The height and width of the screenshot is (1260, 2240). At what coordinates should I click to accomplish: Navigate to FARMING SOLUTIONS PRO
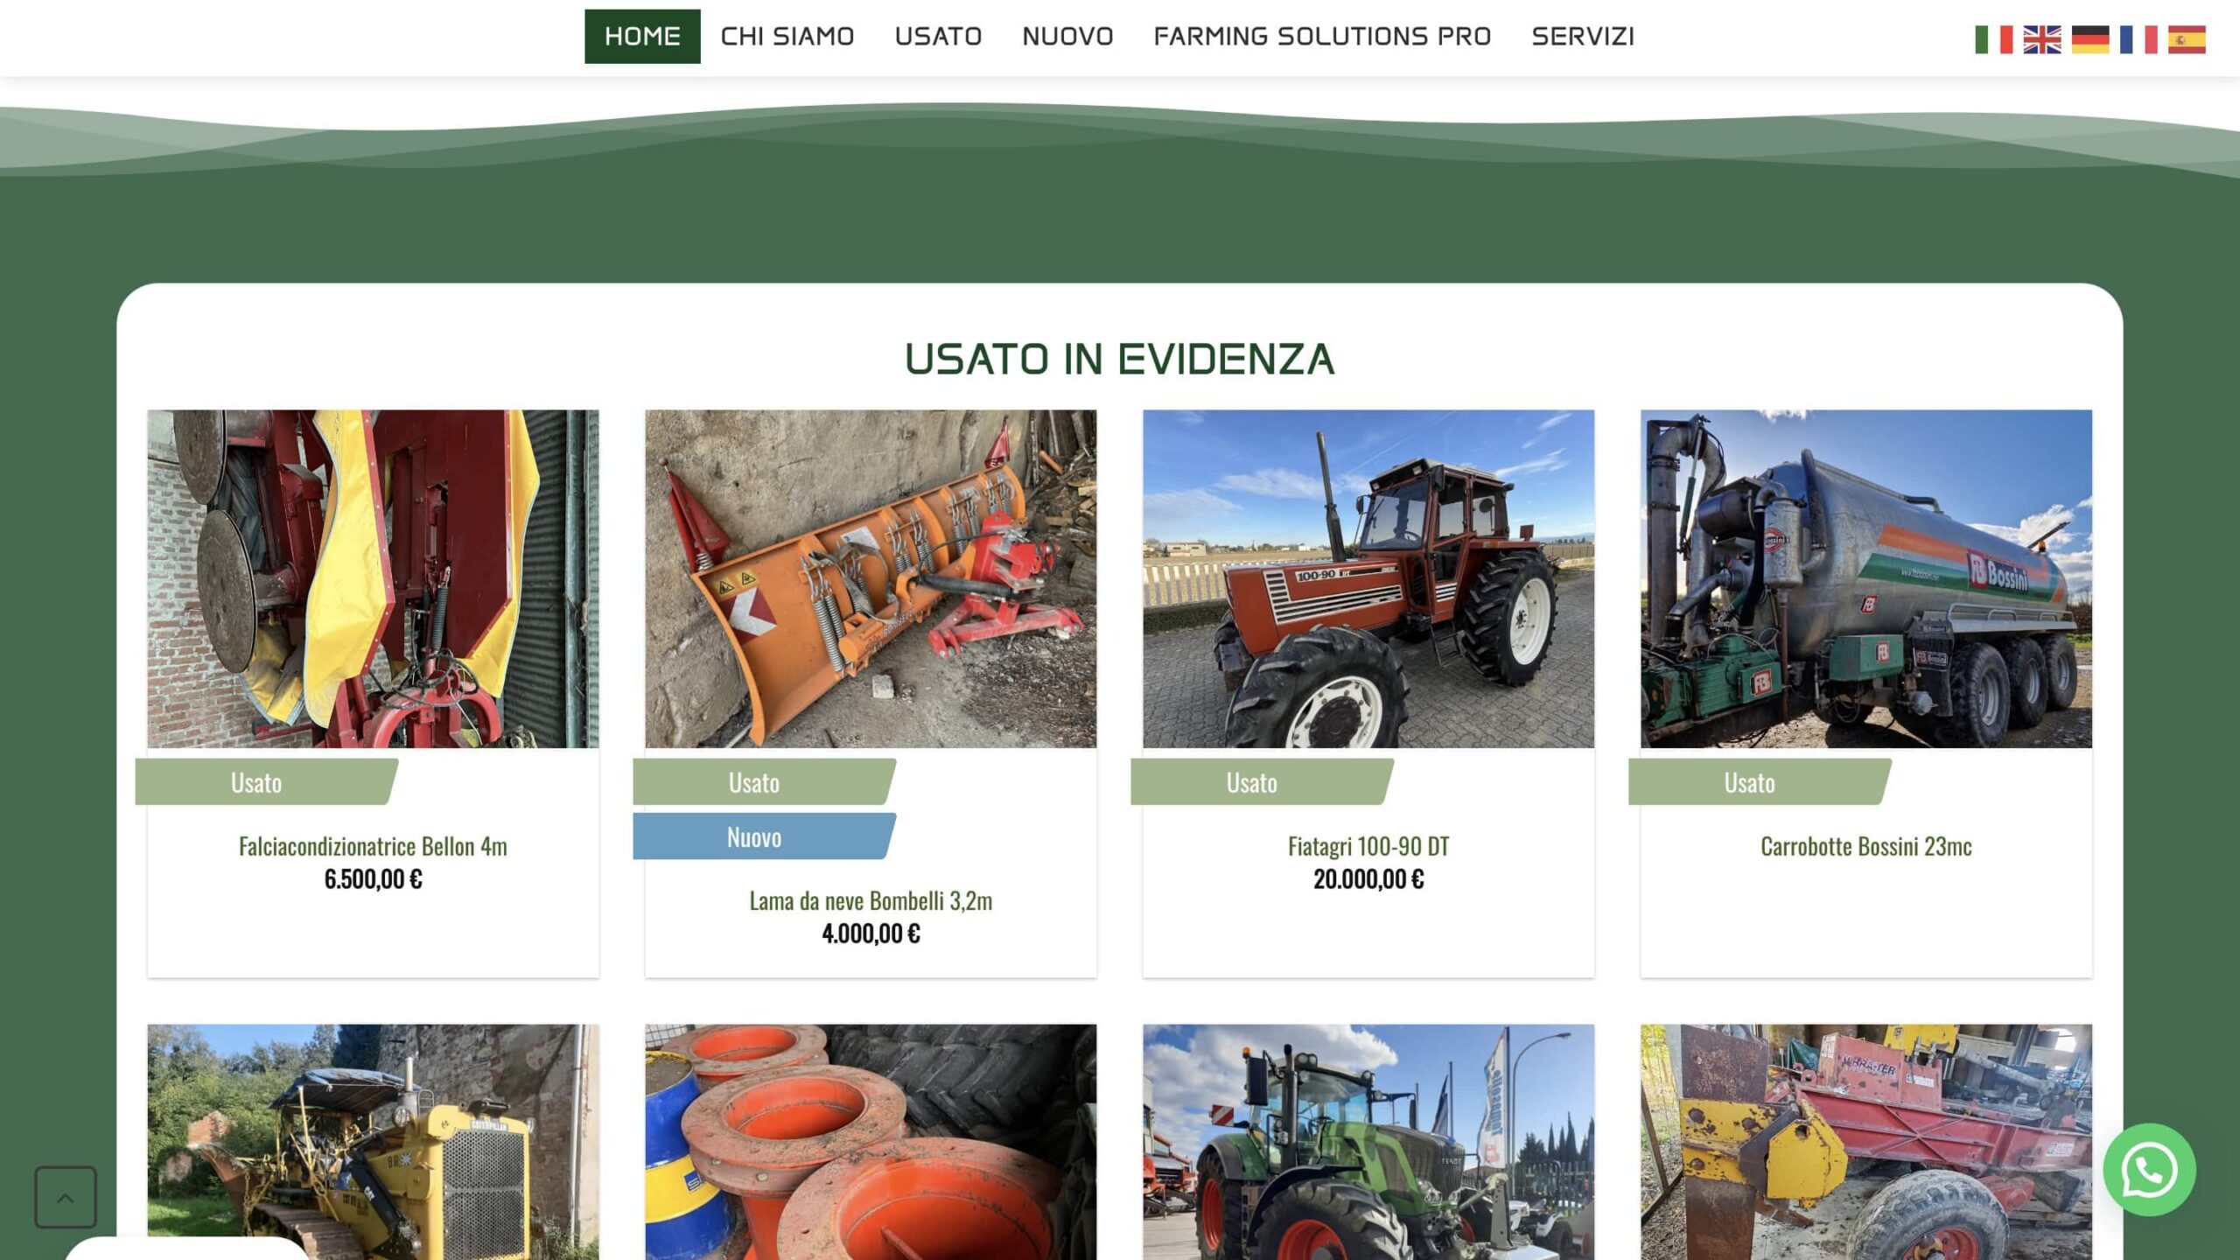pyautogui.click(x=1321, y=37)
